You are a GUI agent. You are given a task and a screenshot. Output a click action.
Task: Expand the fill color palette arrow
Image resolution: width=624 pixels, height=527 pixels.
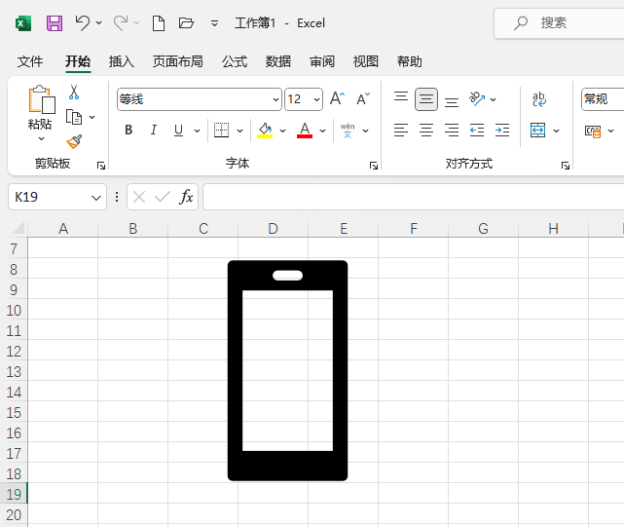click(x=283, y=131)
